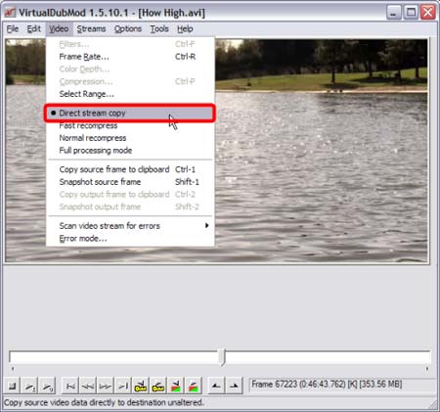The height and width of the screenshot is (412, 440).
Task: Play the input video preview
Action: 30,387
